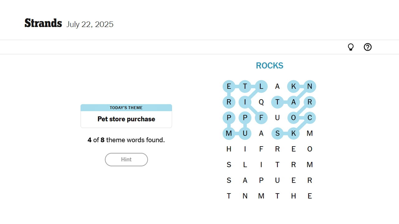Click the lightbulb tips icon

click(351, 47)
